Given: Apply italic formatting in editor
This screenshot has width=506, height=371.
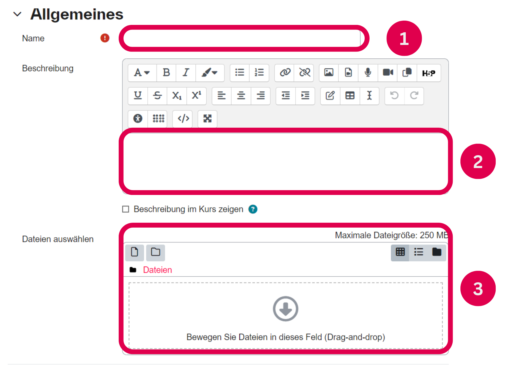Looking at the screenshot, I should pos(186,73).
